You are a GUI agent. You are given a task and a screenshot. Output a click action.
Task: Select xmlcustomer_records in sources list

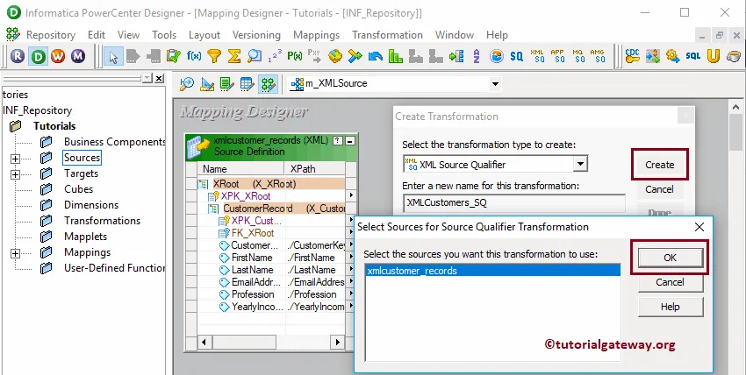(x=493, y=271)
